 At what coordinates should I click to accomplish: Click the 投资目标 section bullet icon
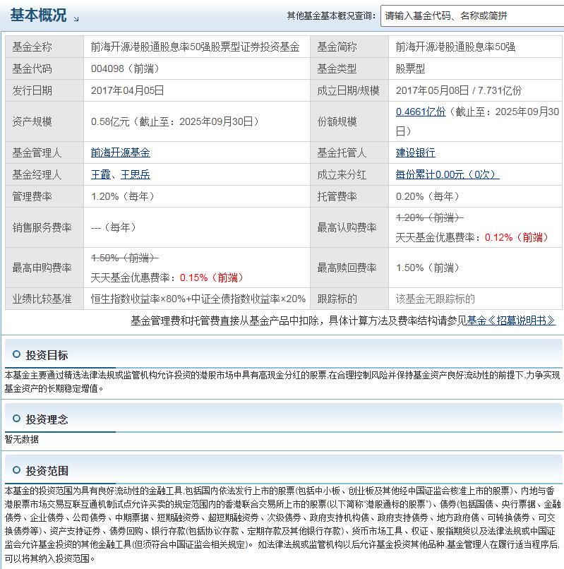pyautogui.click(x=16, y=354)
